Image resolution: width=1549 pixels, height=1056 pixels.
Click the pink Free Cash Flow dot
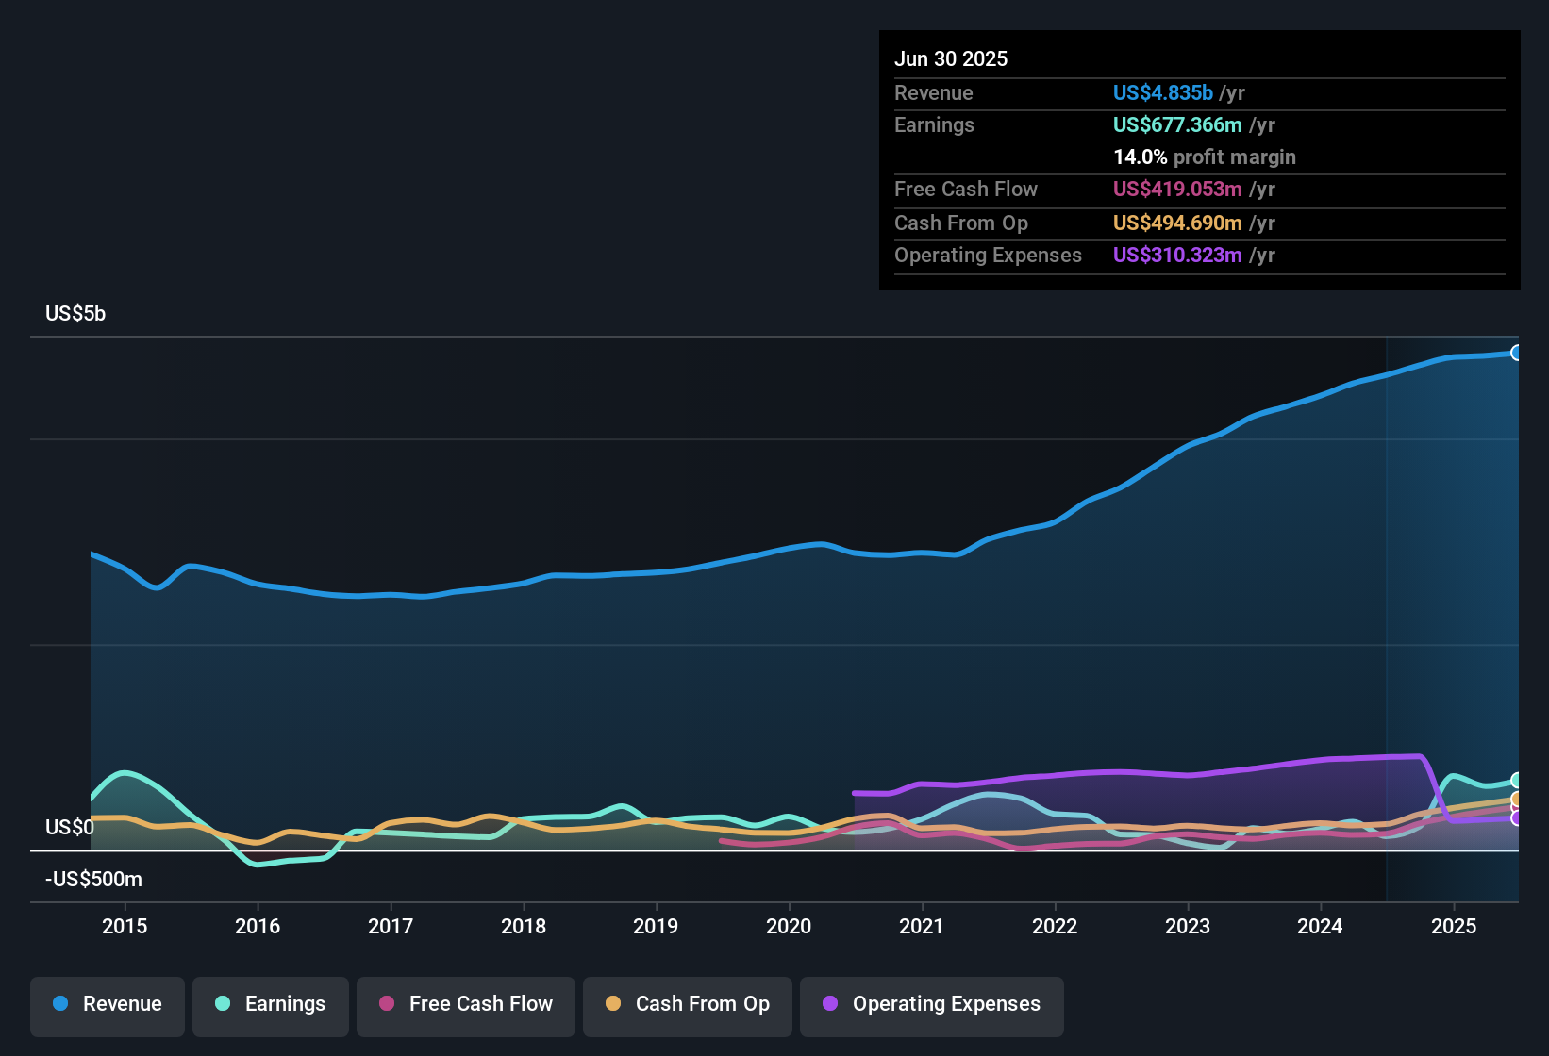[x=387, y=1004]
